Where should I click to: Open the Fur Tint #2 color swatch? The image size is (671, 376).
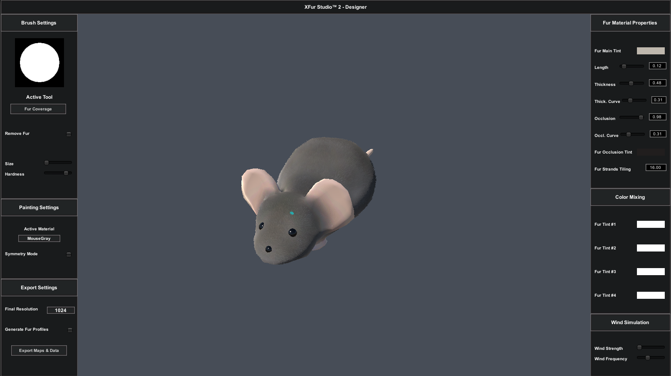tap(651, 248)
